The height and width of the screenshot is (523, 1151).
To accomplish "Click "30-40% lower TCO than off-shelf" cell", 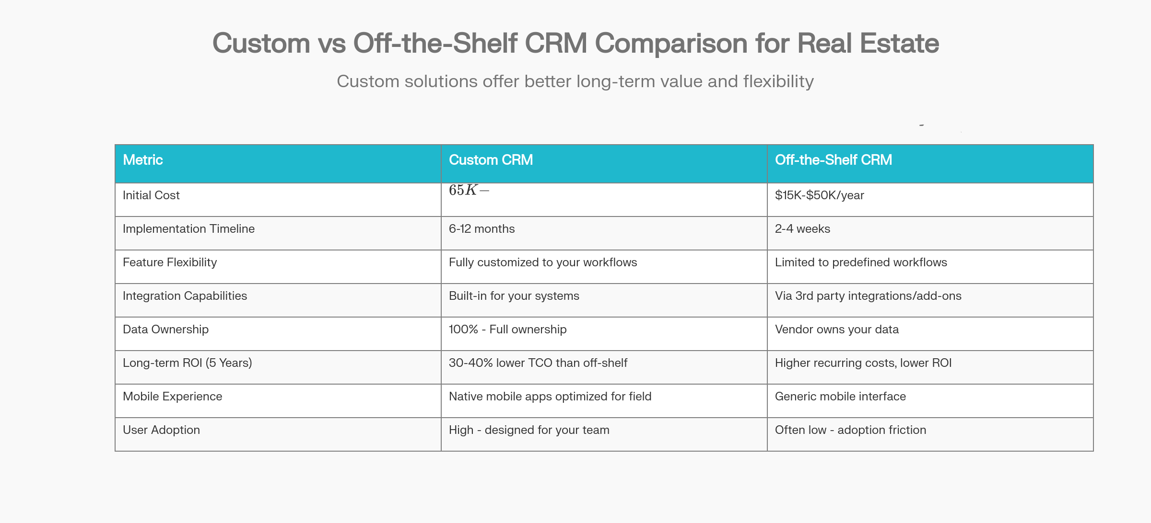I will [x=538, y=363].
